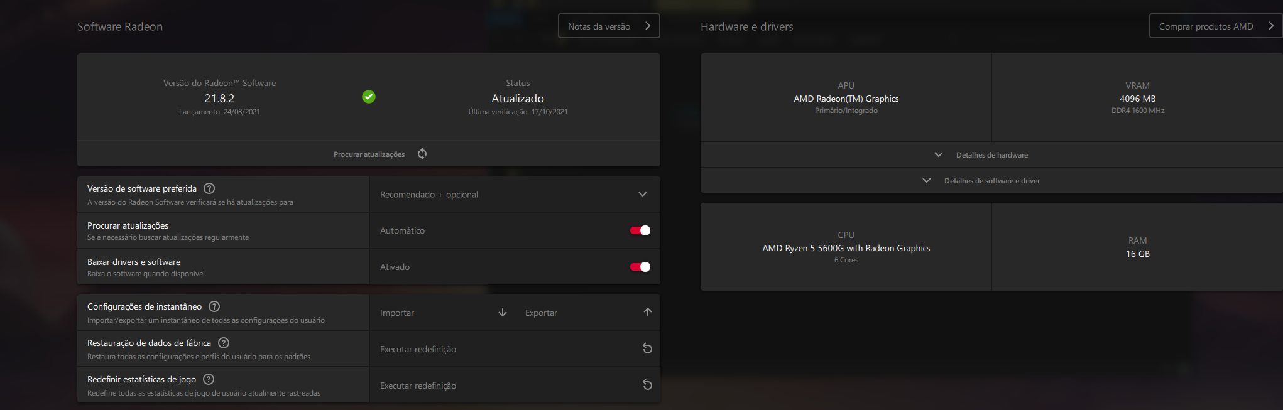Image resolution: width=1283 pixels, height=410 pixels.
Task: Click the Configurações de instantâneo label
Action: tap(145, 306)
